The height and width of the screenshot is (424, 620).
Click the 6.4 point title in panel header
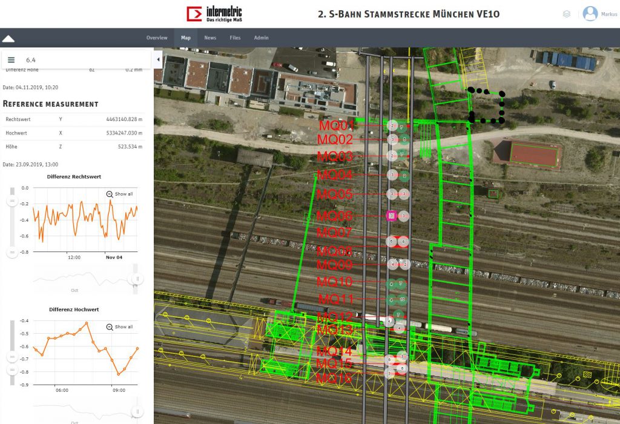pos(31,60)
